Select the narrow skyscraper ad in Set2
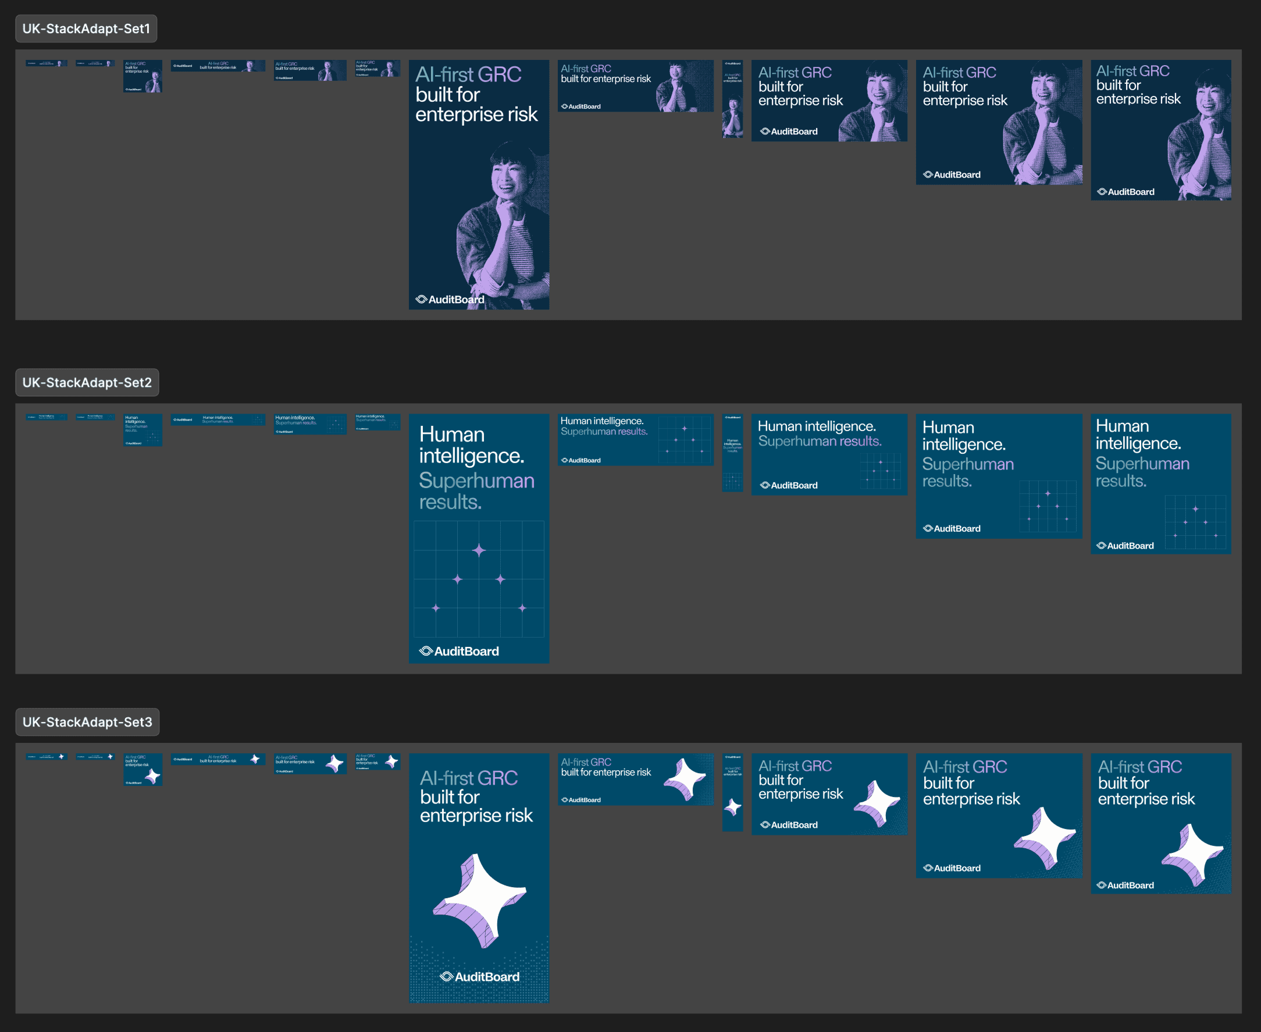 click(x=733, y=453)
